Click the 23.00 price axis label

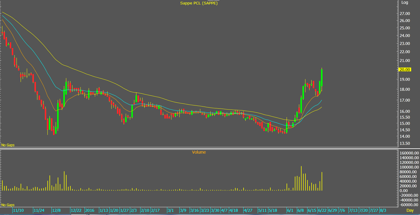(x=405, y=43)
